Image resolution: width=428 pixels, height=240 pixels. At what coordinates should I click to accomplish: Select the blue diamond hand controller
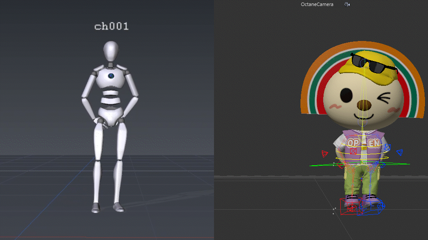pos(382,164)
